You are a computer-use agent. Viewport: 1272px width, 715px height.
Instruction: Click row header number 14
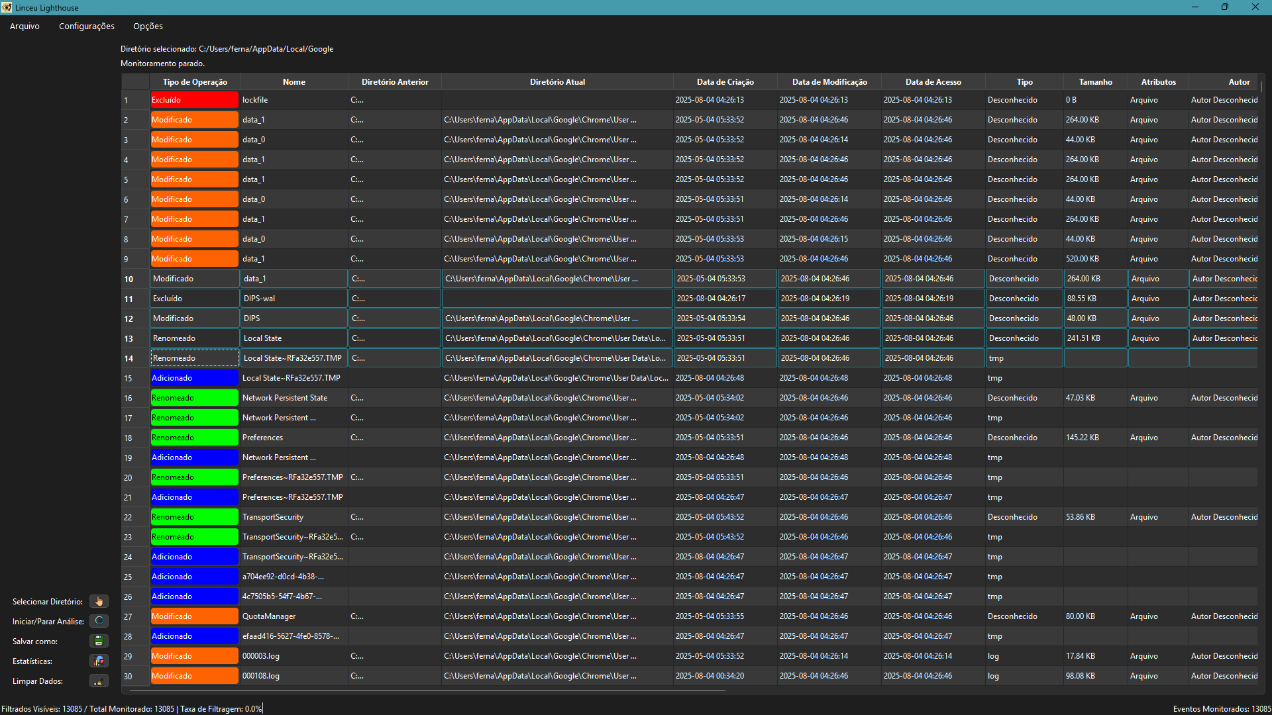click(x=129, y=358)
